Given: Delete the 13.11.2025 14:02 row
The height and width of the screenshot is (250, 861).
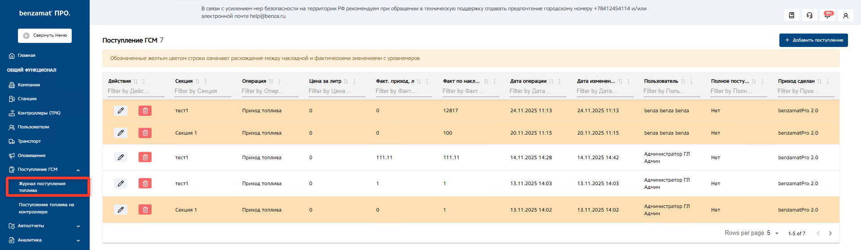Looking at the screenshot, I should (145, 210).
